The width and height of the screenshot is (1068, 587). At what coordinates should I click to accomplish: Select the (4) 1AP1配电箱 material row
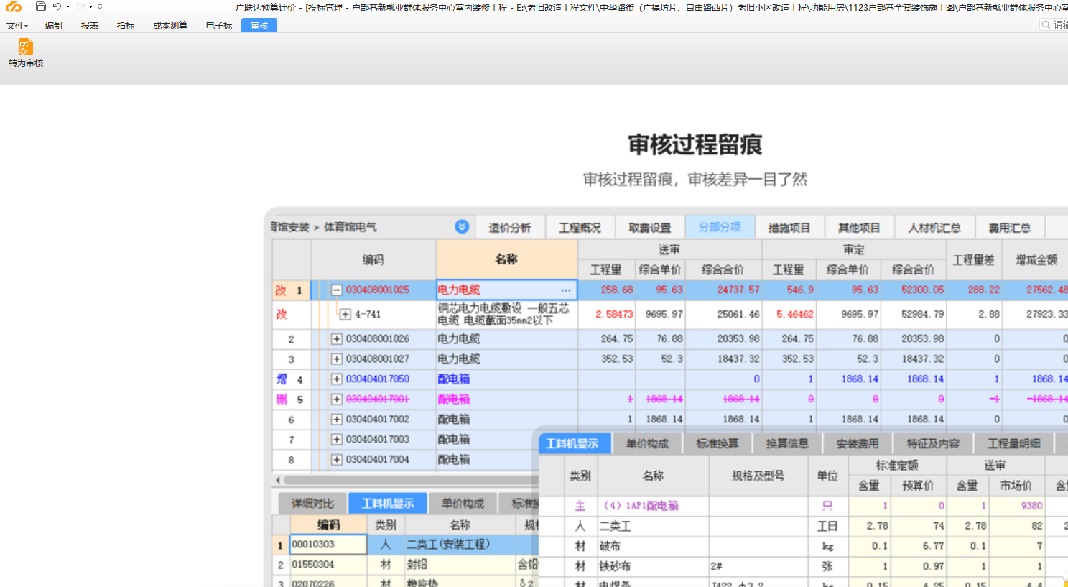pos(653,506)
